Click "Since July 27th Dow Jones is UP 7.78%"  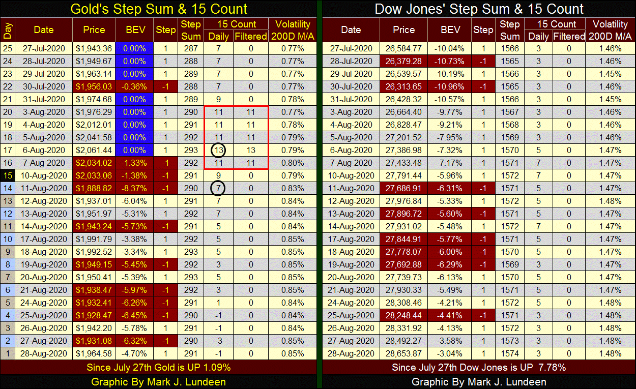[479, 367]
